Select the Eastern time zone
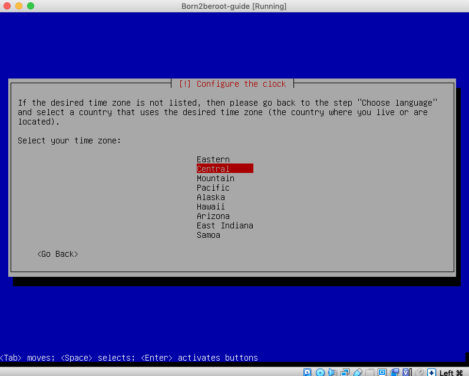Image resolution: width=469 pixels, height=376 pixels. [x=213, y=159]
